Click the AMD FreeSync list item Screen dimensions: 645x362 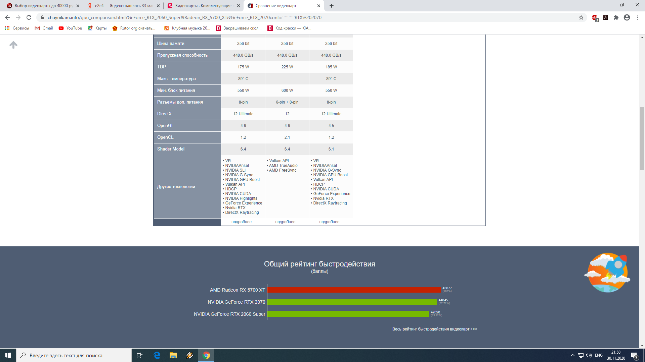coord(283,170)
